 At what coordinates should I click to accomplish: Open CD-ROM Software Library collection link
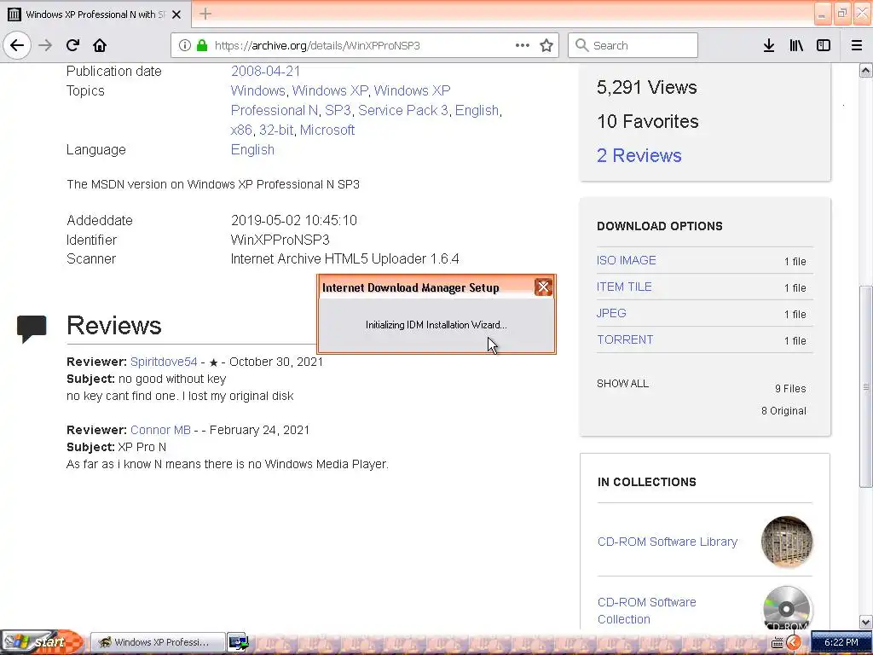[667, 542]
